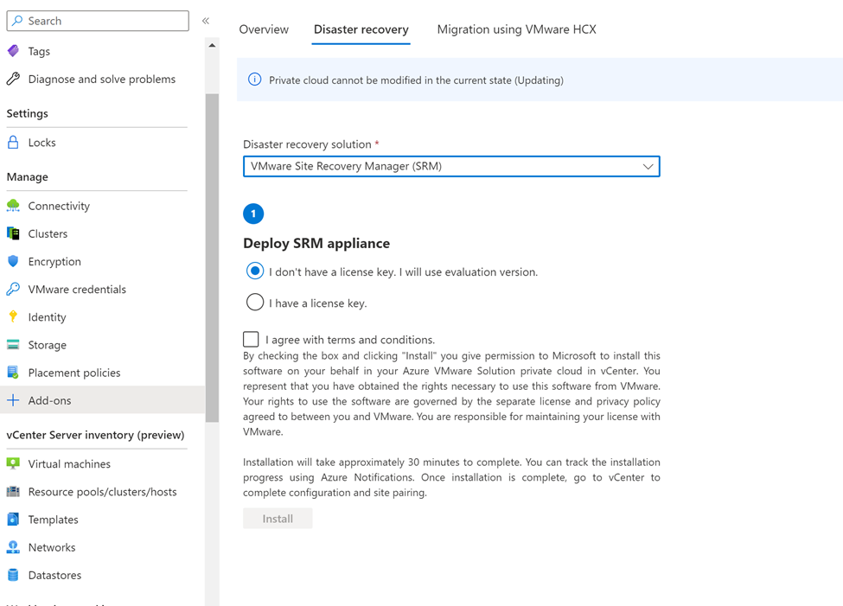
Task: Click the Placement policies icon
Action: pyautogui.click(x=13, y=372)
